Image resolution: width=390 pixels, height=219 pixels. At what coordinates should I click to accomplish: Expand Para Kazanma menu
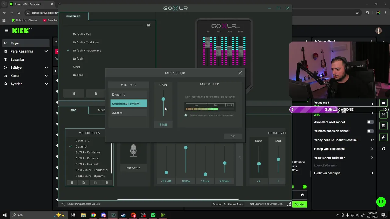click(46, 51)
